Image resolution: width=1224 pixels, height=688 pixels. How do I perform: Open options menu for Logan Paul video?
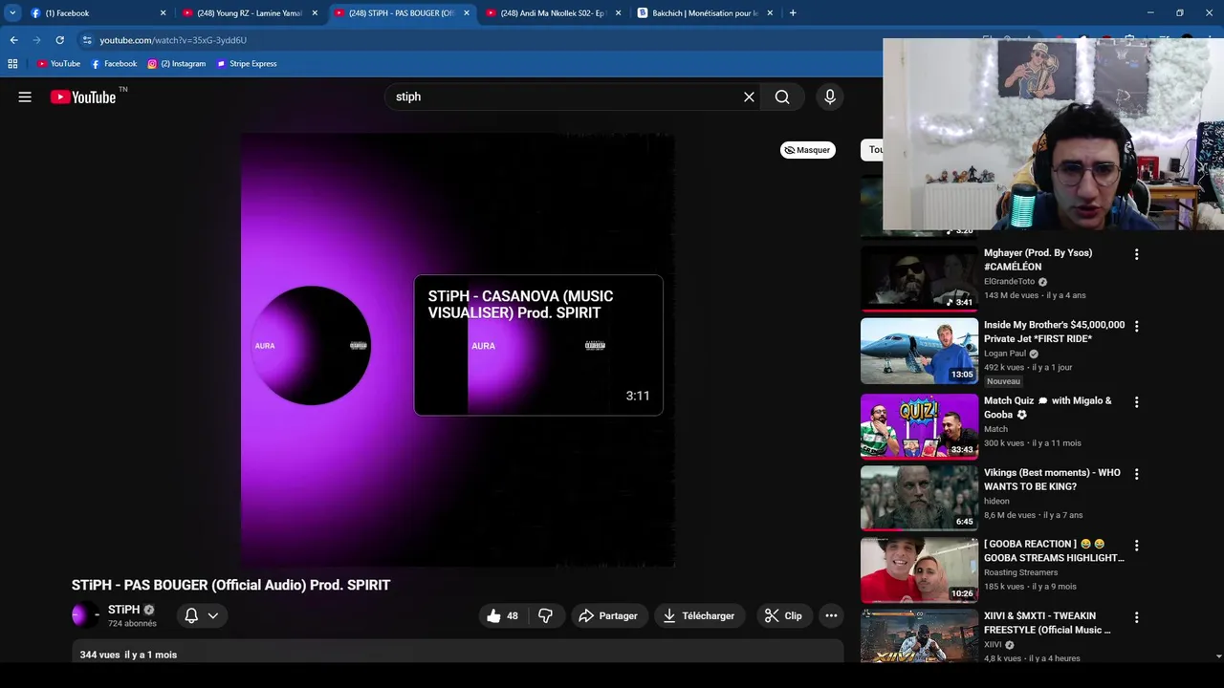(1136, 326)
